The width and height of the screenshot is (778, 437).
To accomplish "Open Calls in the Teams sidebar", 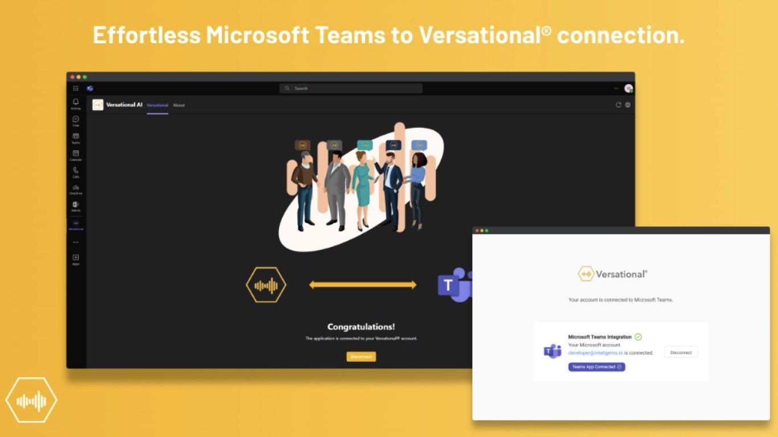I will [x=76, y=172].
